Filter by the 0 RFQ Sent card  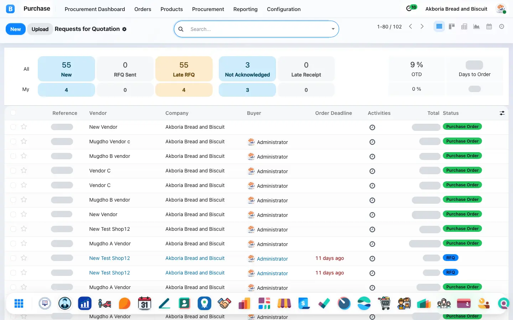(125, 69)
